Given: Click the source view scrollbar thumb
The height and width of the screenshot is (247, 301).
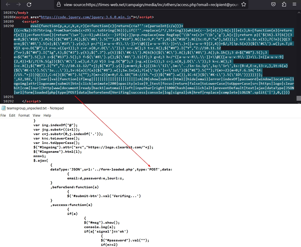Looking at the screenshot, I should (x=299, y=98).
